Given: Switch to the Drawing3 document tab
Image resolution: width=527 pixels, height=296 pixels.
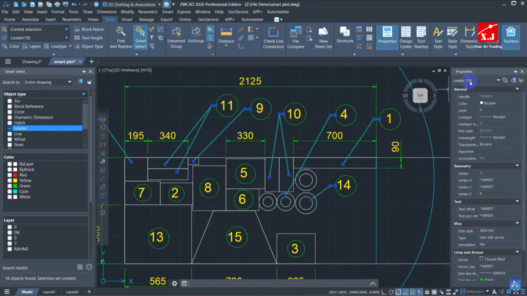Looking at the screenshot, I should (x=32, y=62).
